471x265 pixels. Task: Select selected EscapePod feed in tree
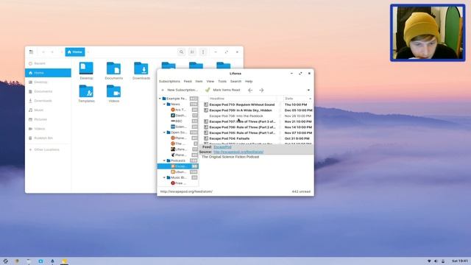tap(178, 166)
